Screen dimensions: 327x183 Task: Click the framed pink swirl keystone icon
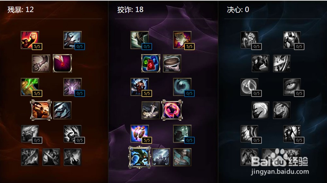(172, 110)
